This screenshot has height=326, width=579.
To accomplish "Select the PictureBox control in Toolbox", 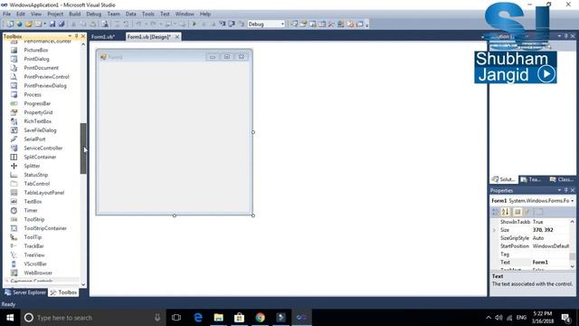I will (36, 50).
